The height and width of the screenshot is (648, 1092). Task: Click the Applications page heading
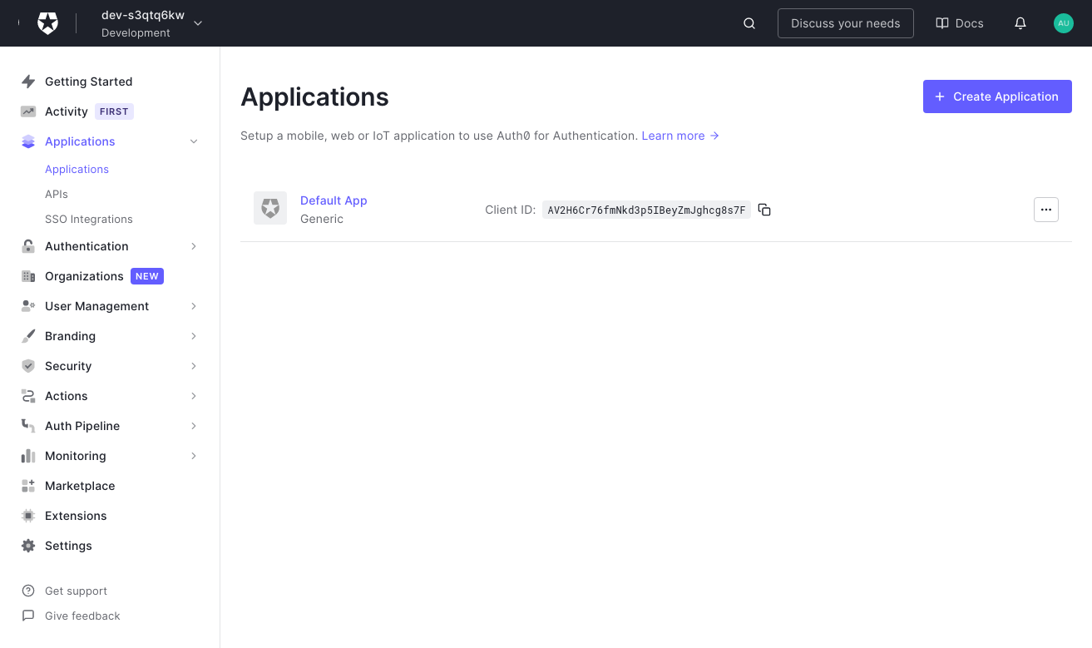click(x=314, y=96)
